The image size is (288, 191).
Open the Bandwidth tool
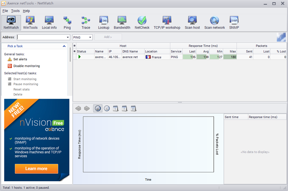(122, 23)
